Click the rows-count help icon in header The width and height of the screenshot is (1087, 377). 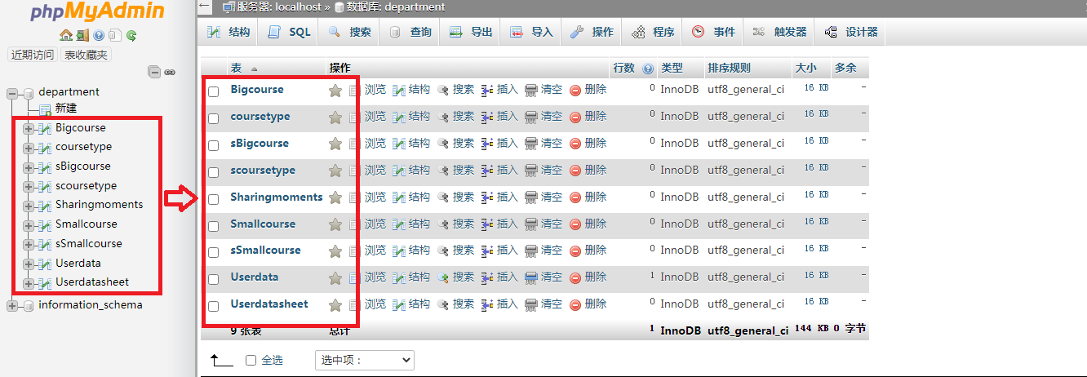(x=648, y=69)
